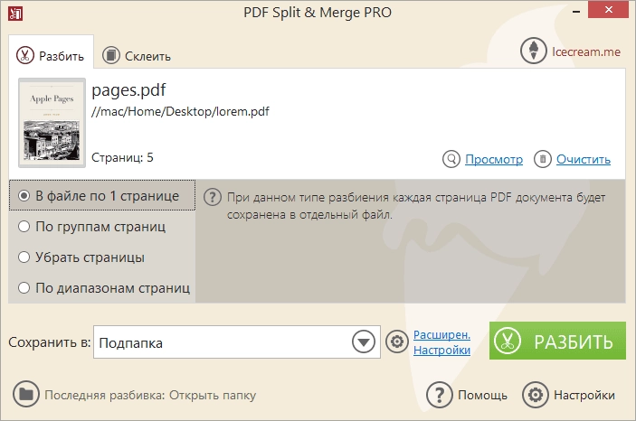Click the file name 'pages.pdf'
This screenshot has height=421, width=636.
coord(128,90)
